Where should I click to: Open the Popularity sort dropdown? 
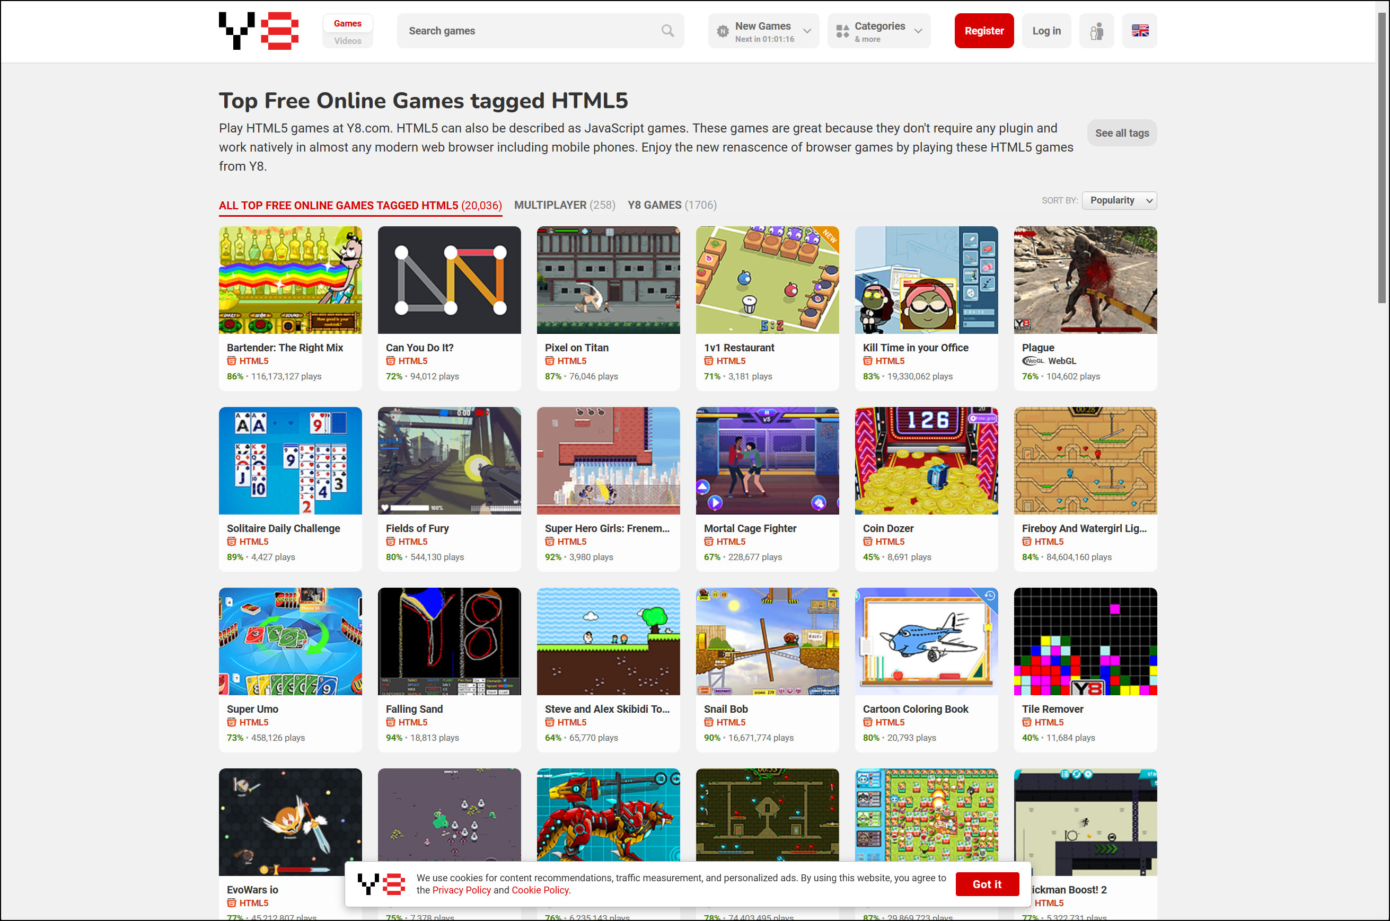tap(1119, 200)
